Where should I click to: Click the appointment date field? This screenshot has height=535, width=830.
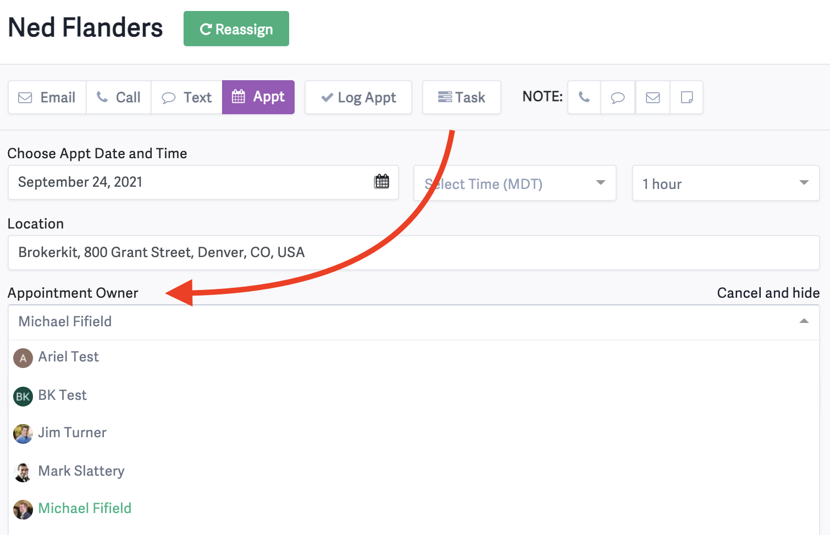[203, 182]
